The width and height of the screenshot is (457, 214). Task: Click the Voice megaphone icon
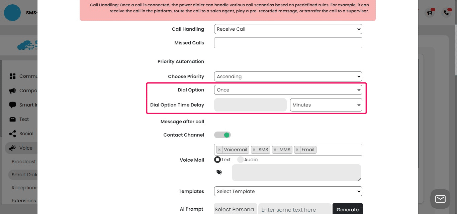[13, 148]
